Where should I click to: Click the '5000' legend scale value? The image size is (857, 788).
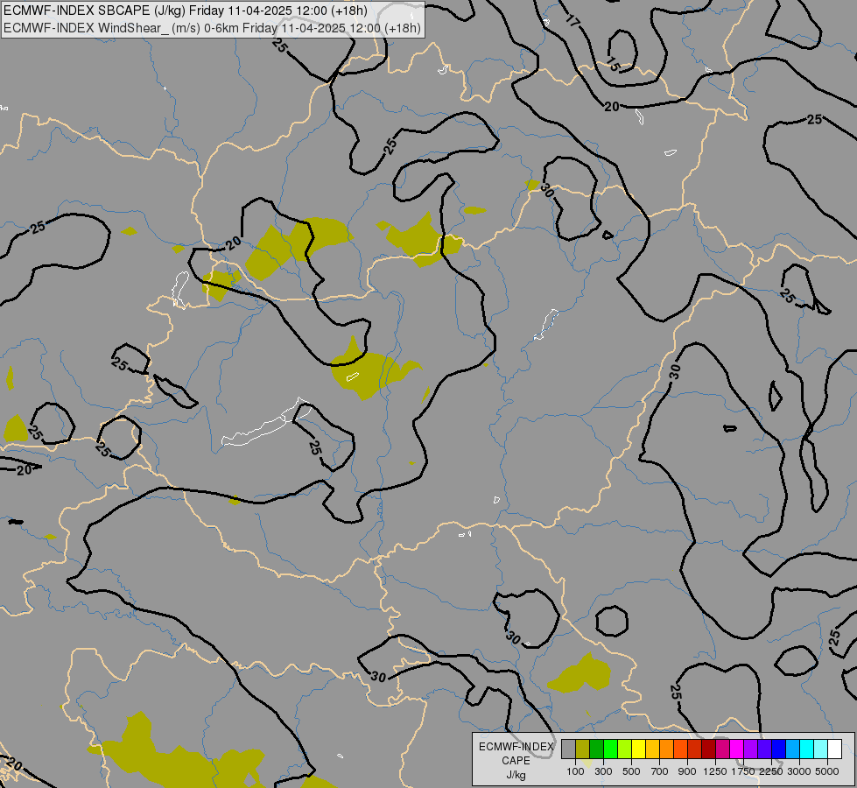(827, 771)
